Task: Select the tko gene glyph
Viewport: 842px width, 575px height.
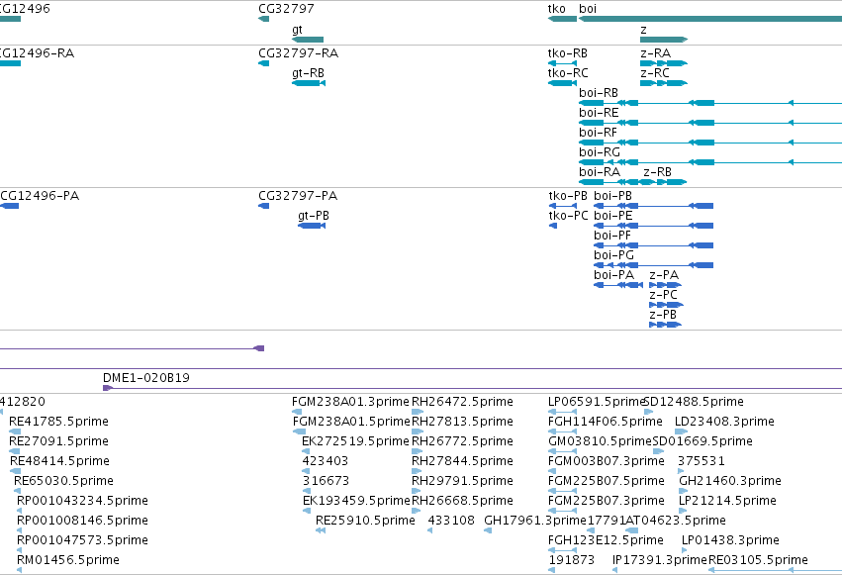Action: point(562,19)
